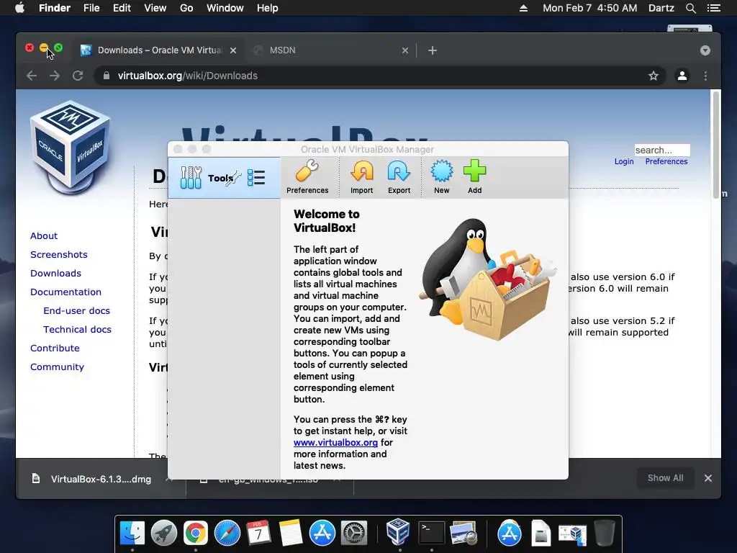Open the Apple menu
The width and height of the screenshot is (737, 553).
19,8
